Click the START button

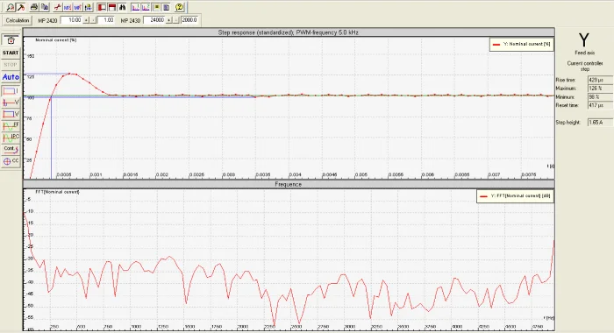(11, 53)
